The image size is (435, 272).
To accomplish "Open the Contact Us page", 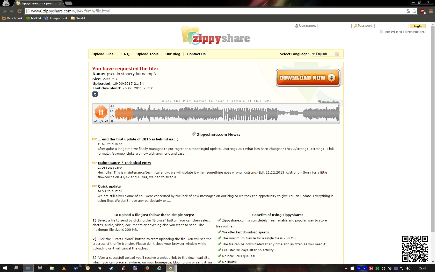I will pos(196,54).
